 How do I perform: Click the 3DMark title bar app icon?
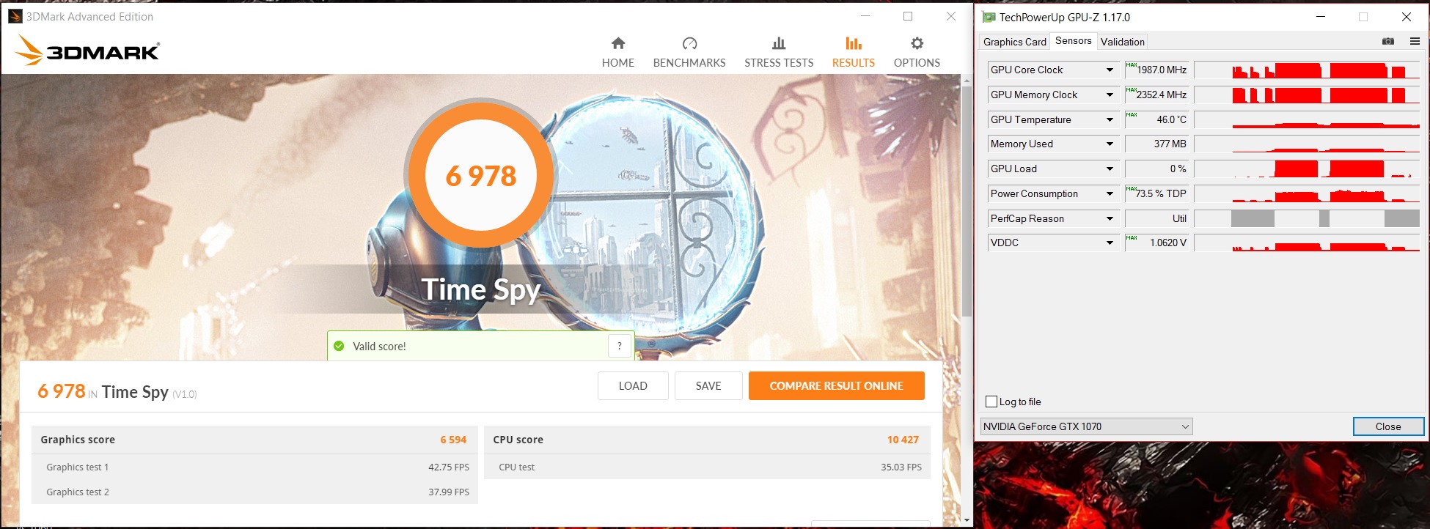click(15, 16)
